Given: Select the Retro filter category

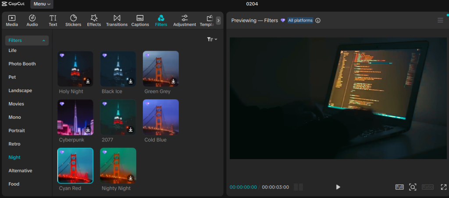Looking at the screenshot, I should pyautogui.click(x=14, y=144).
